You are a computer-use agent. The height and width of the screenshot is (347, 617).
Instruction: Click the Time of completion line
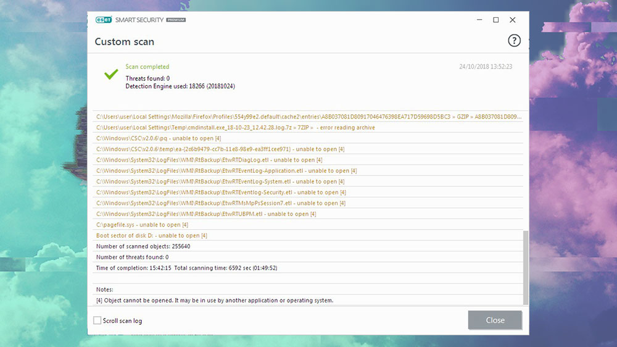[186, 268]
